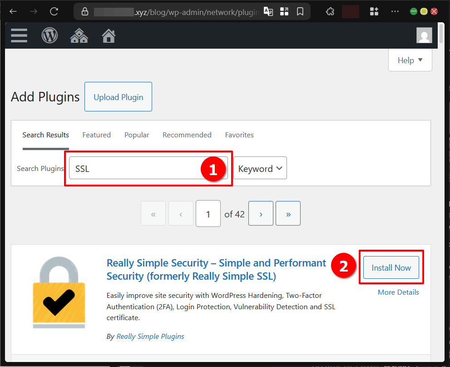This screenshot has width=450, height=367.
Task: Click the Search Plugins input field
Action: click(x=136, y=169)
